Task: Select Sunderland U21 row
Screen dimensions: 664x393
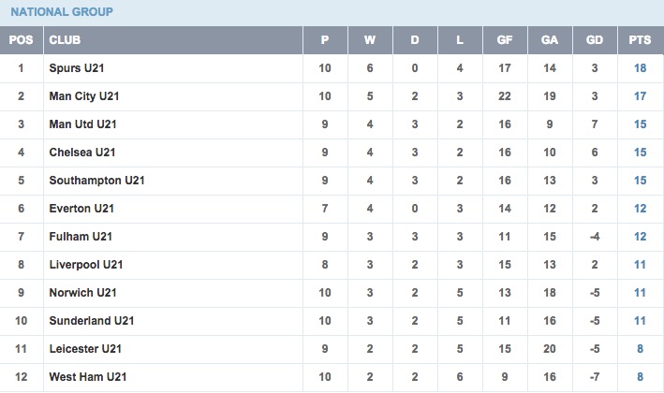Action: (332, 321)
